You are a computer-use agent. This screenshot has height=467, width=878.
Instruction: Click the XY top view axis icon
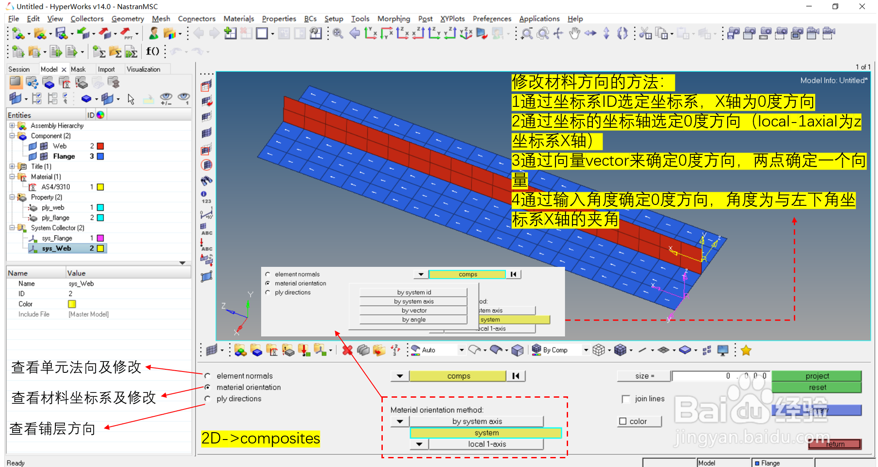pos(370,33)
